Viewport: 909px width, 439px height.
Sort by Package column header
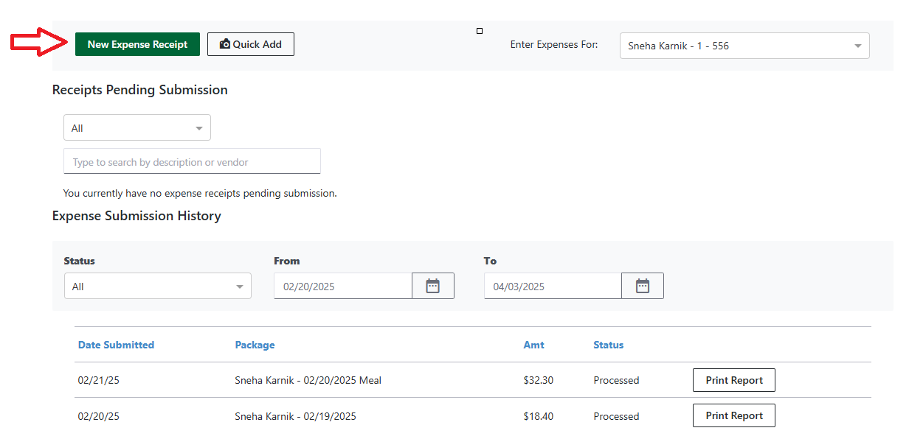(x=255, y=345)
